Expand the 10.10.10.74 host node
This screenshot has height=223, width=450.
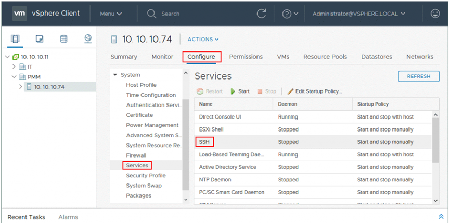coord(21,87)
